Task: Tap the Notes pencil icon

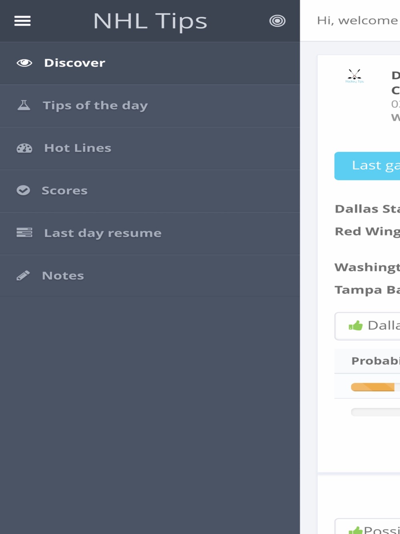Action: coord(23,275)
